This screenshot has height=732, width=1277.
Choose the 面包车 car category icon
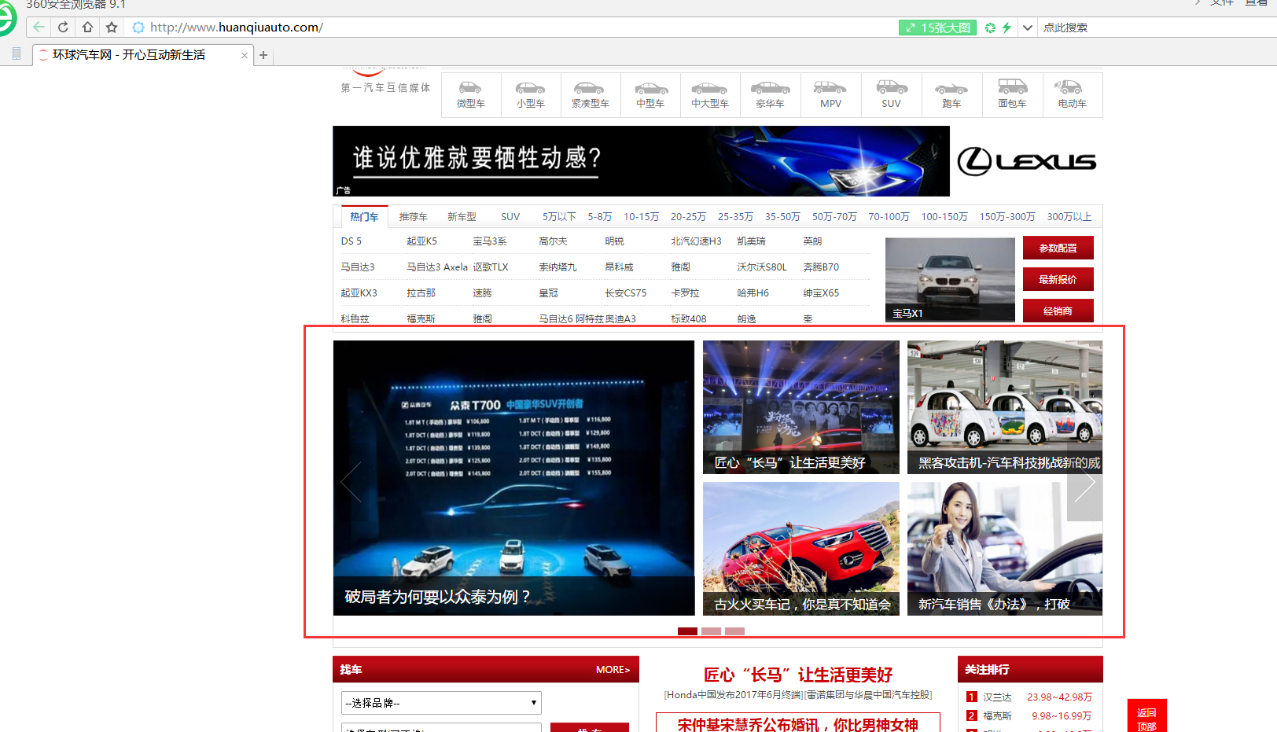coord(1013,94)
